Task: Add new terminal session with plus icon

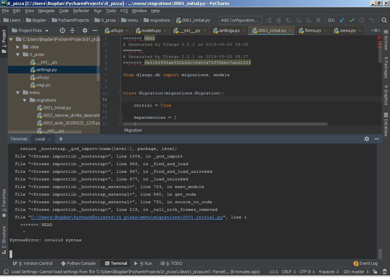Action: coord(61,139)
